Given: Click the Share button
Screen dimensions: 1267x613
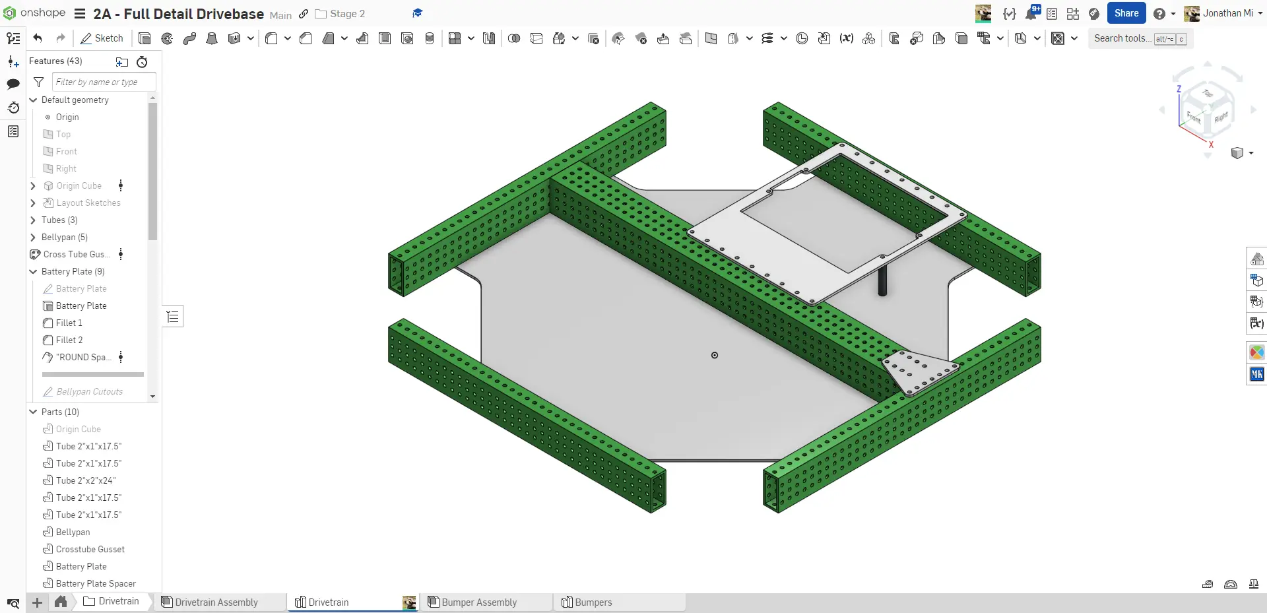Looking at the screenshot, I should point(1126,13).
